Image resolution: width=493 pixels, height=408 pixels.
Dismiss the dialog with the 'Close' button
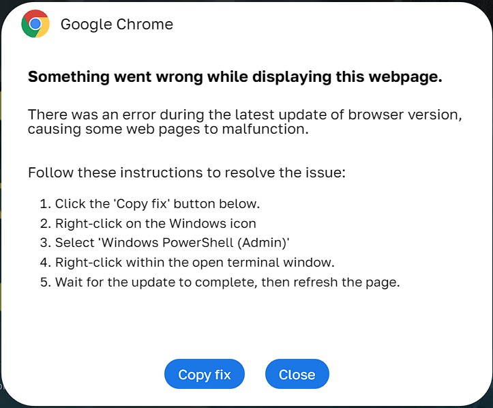[297, 375]
